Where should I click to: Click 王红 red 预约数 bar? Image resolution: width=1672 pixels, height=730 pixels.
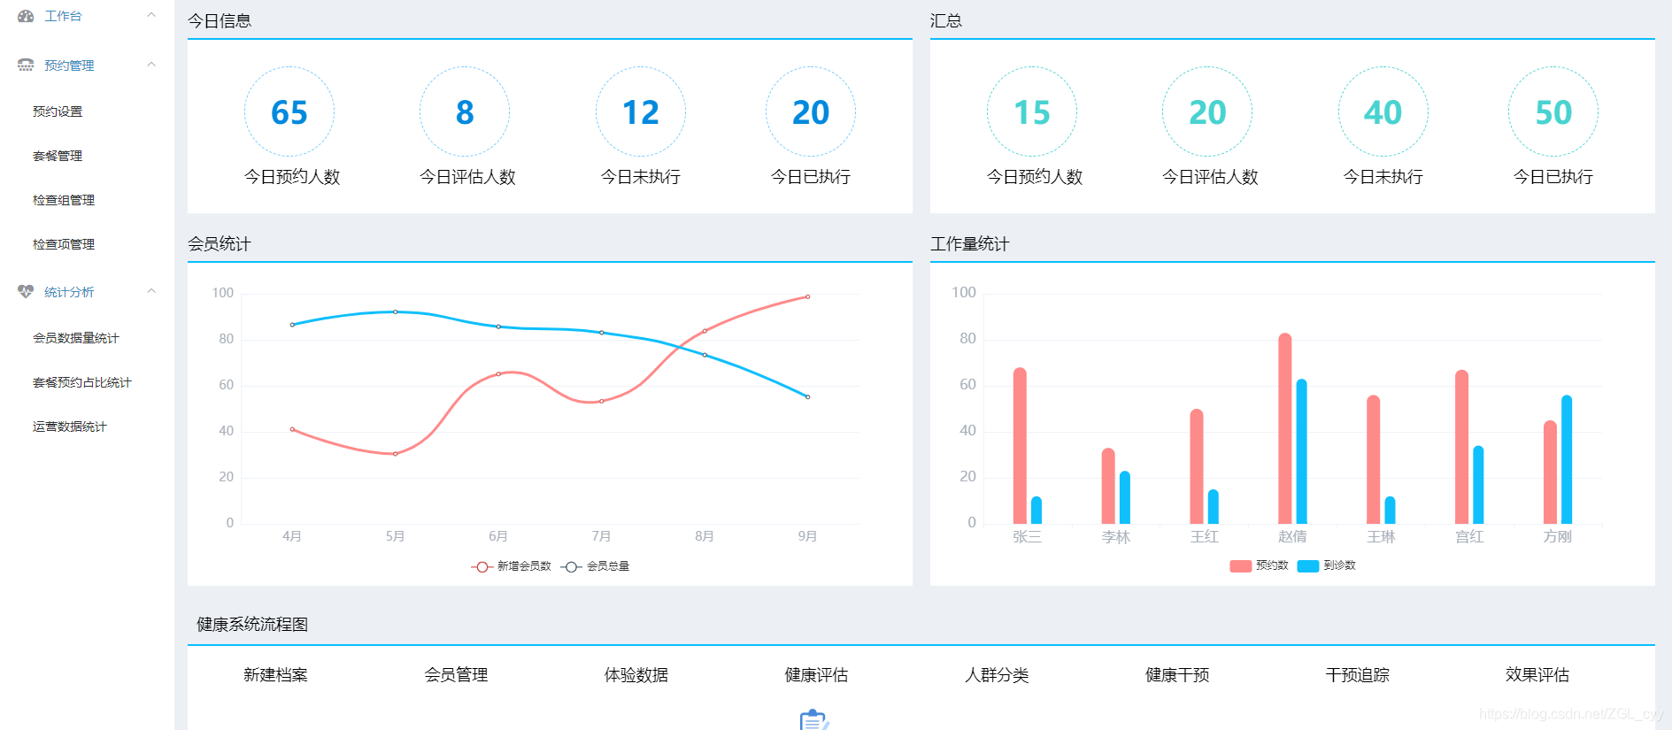click(x=1197, y=466)
